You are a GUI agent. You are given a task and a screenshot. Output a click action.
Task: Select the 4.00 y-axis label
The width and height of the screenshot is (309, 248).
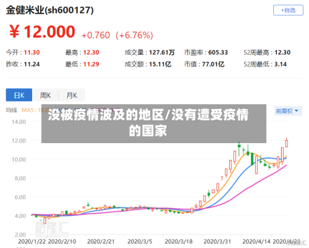coord(20,216)
